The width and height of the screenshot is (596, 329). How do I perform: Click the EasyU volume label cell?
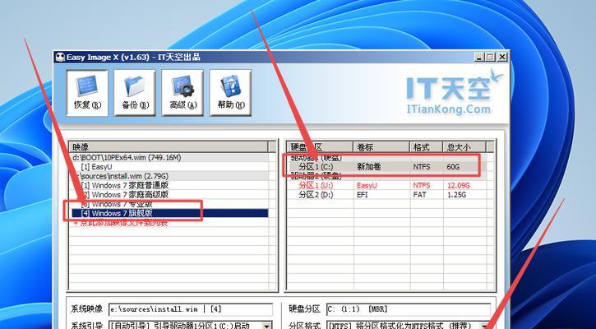point(367,185)
